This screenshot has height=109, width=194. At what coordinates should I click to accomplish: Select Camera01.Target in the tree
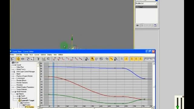point(28,101)
